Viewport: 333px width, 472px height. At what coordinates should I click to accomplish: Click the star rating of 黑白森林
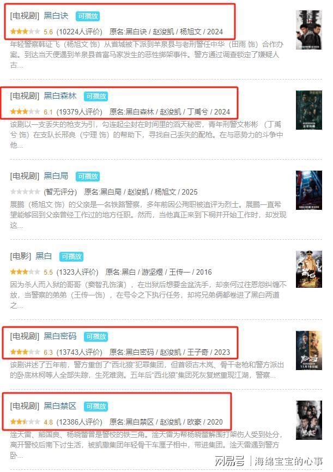click(25, 112)
